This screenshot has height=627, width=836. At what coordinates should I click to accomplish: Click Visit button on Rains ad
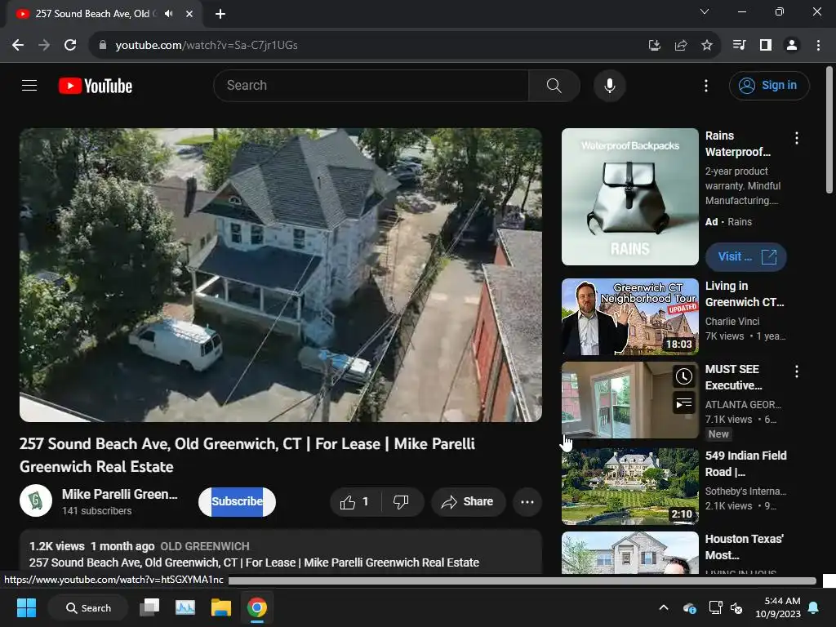click(746, 256)
